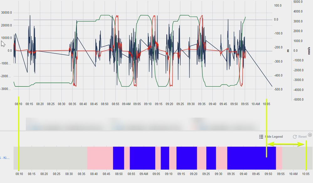The width and height of the screenshot is (313, 183).
Task: Click the blue block between 08:55 and 09:05
Action: [x=143, y=158]
